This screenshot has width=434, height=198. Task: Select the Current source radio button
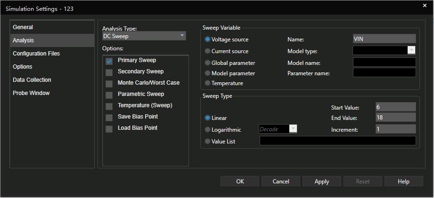click(x=207, y=51)
